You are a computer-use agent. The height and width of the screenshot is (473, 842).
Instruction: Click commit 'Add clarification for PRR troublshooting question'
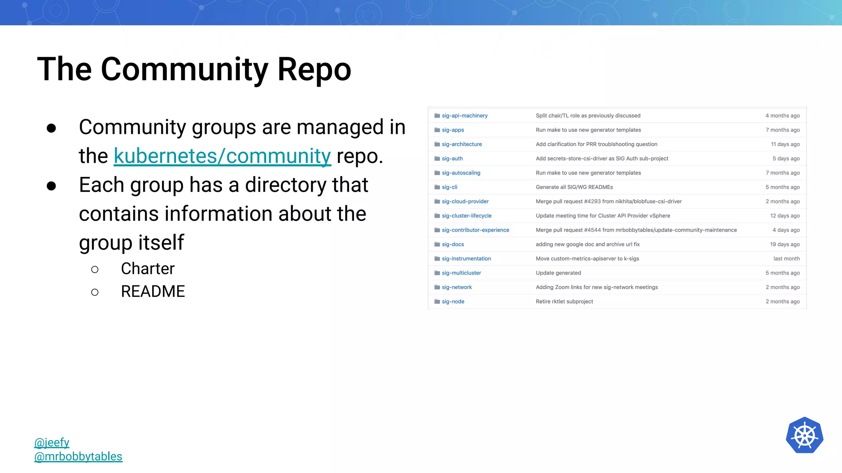[x=597, y=144]
